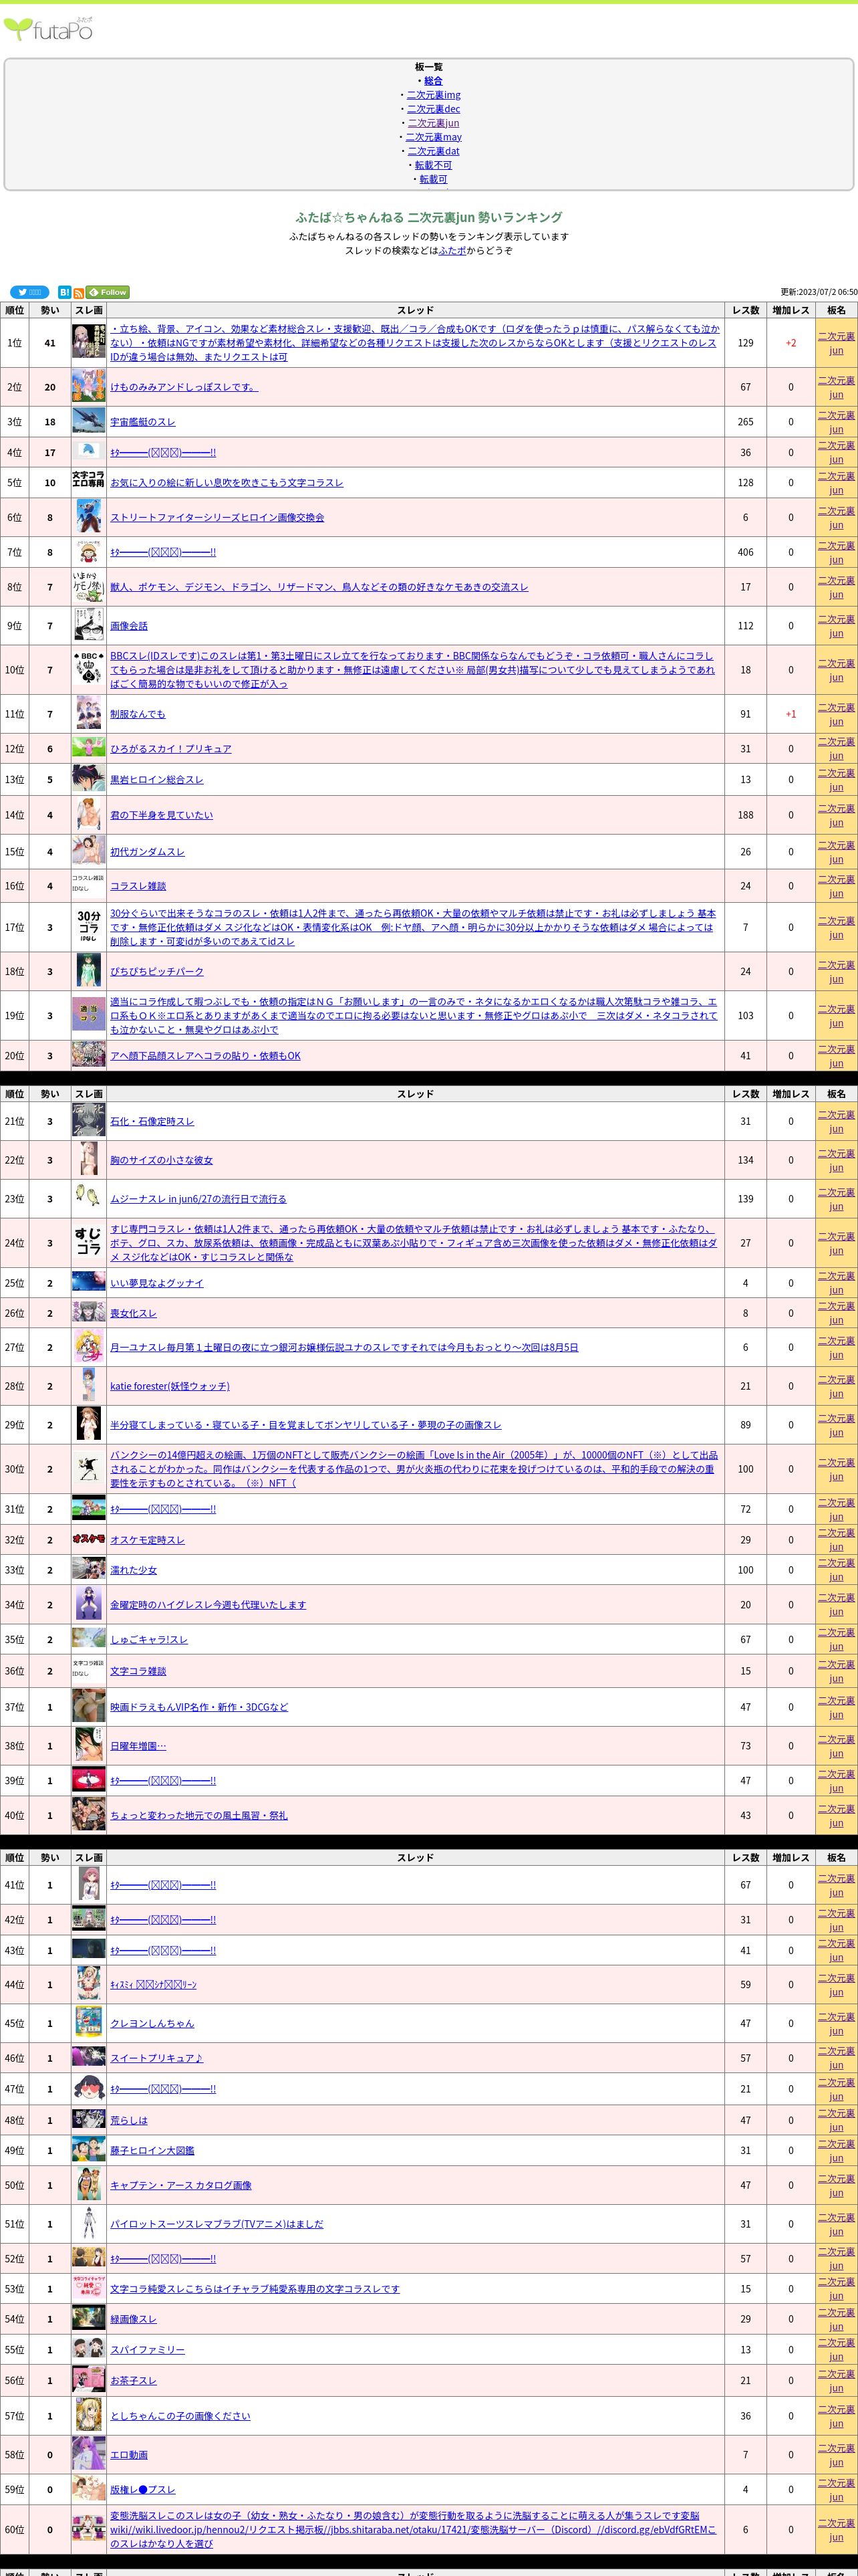Open the 濡れた少女 thread link
The image size is (858, 2576).
134,1570
